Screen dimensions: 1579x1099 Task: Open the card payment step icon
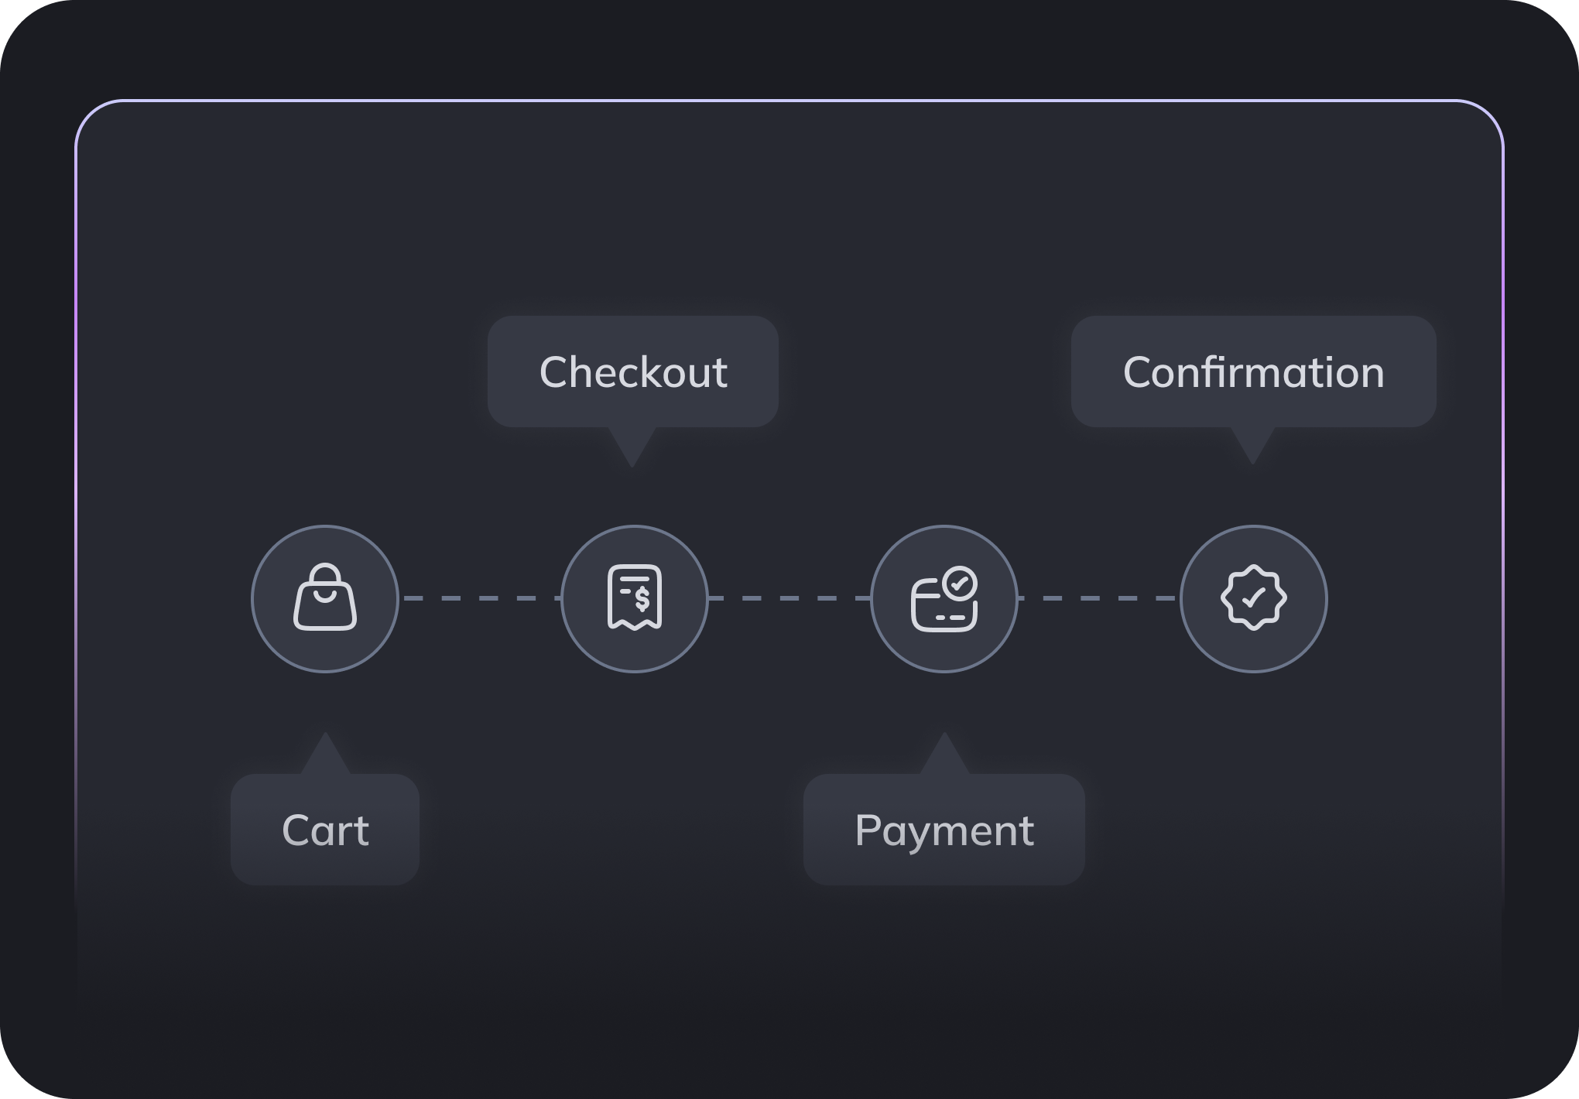944,598
